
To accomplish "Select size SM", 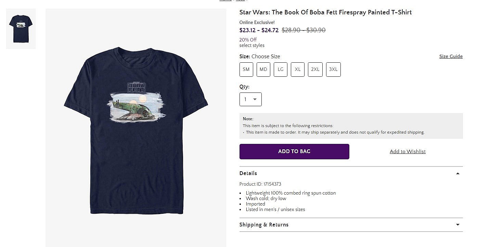I will (246, 69).
